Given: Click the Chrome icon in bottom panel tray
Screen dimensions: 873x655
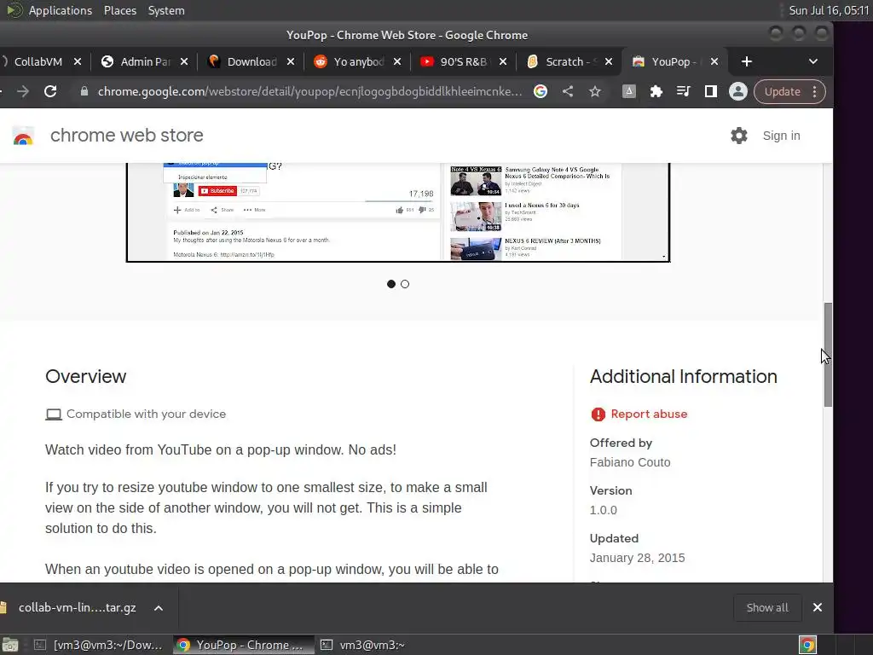Looking at the screenshot, I should [x=807, y=645].
